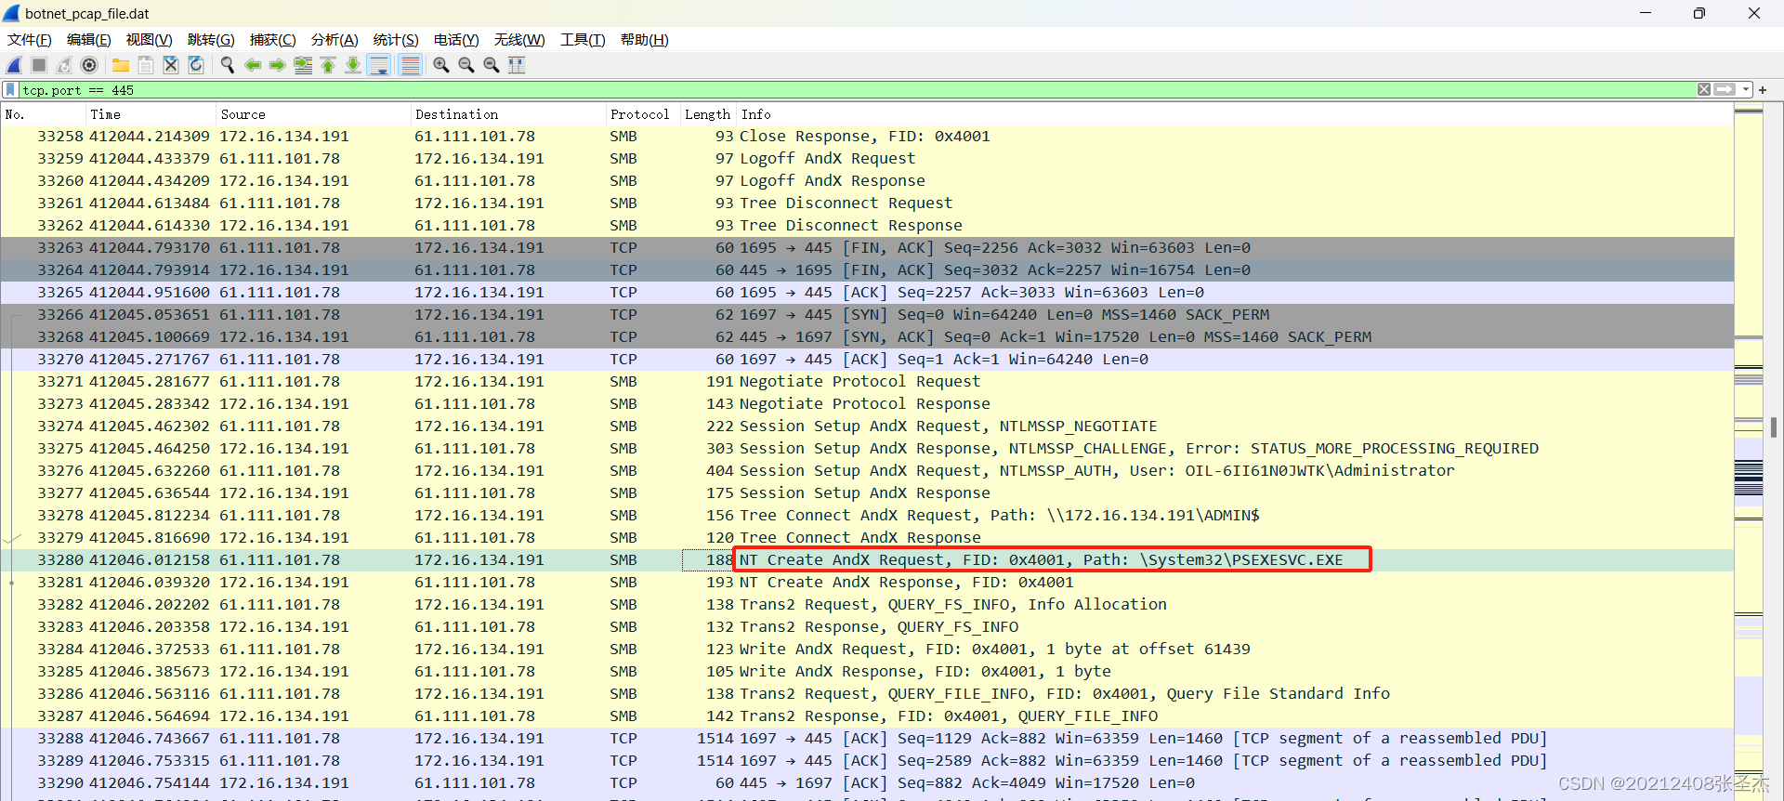The width and height of the screenshot is (1784, 801).
Task: Open the 电话(Y) menu
Action: [456, 40]
